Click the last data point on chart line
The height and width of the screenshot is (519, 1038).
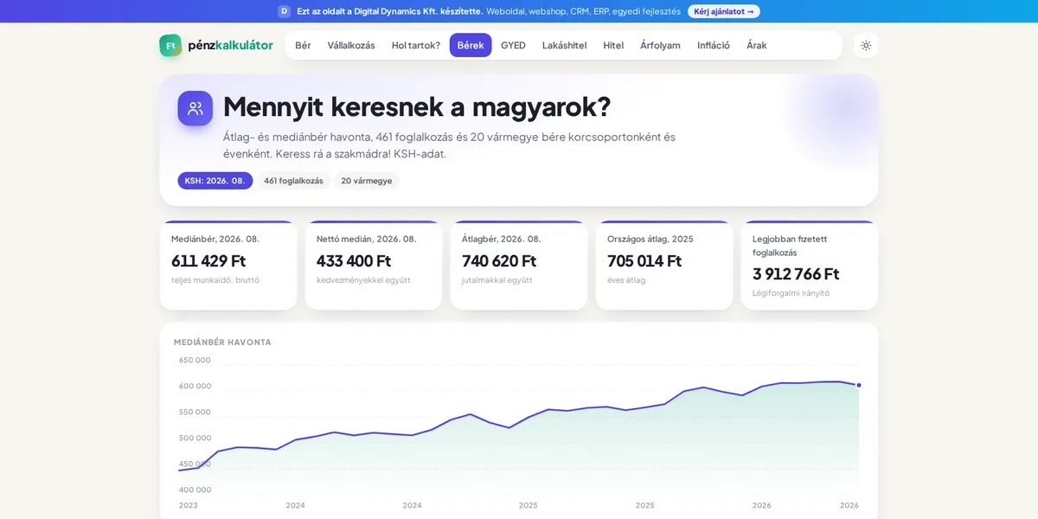point(858,385)
